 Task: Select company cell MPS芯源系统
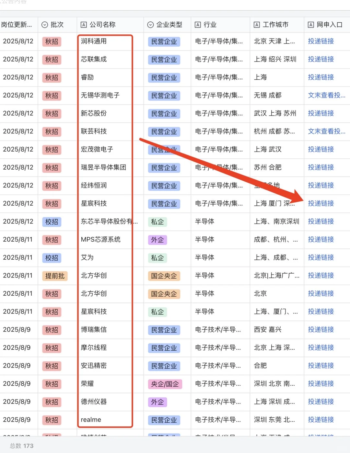(110, 239)
